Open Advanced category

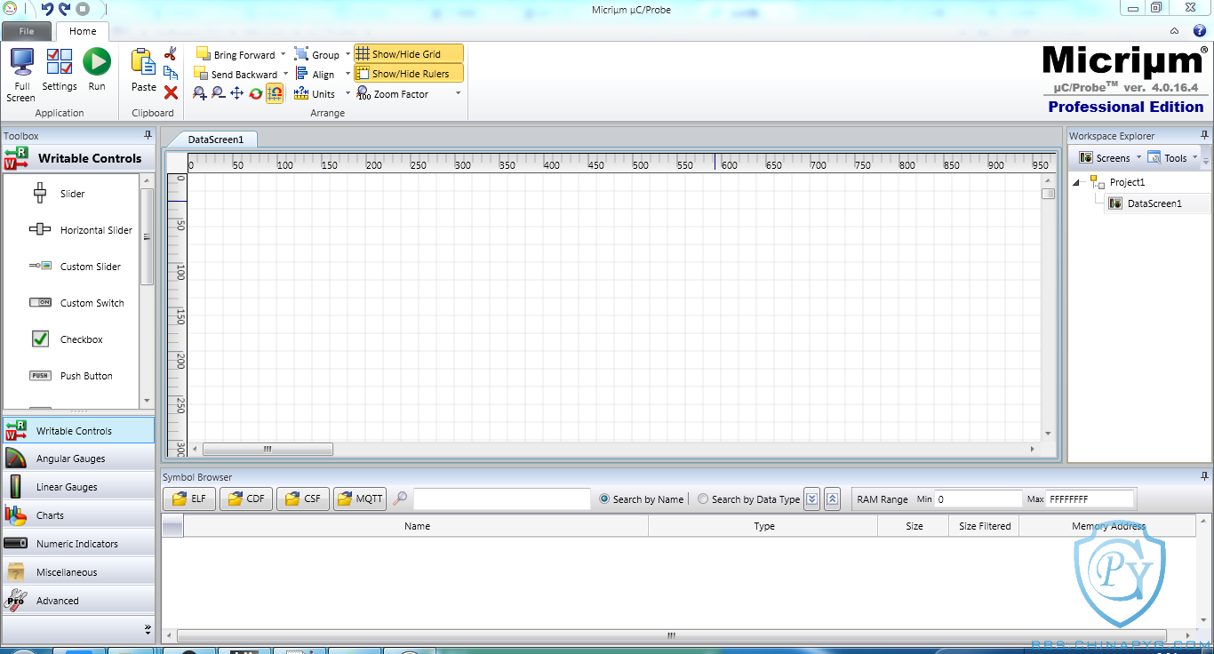click(78, 601)
